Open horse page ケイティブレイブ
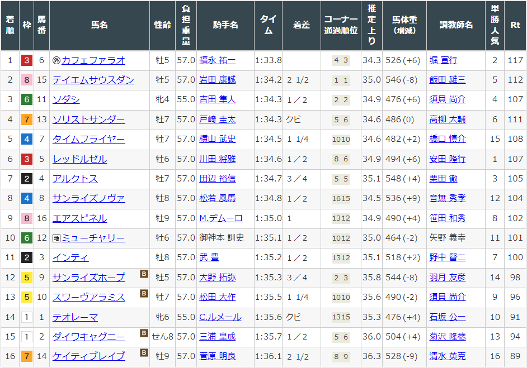The image size is (527, 368). click(x=89, y=356)
